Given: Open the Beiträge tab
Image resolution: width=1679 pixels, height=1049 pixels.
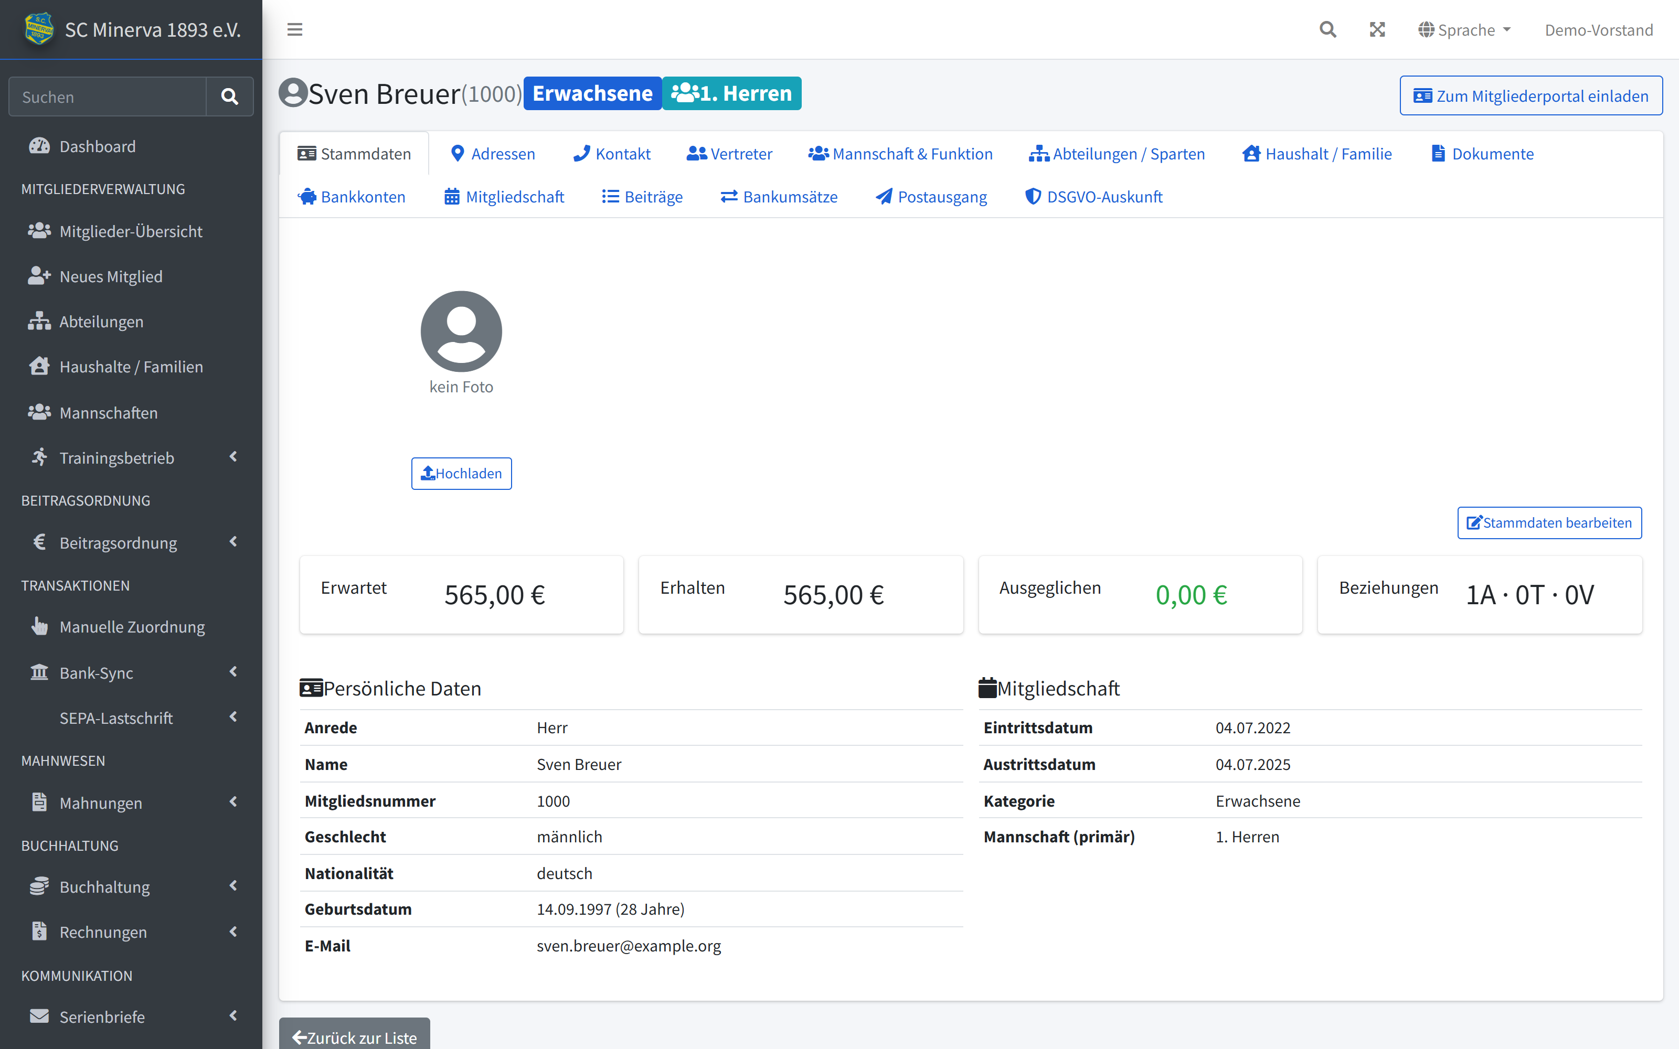Looking at the screenshot, I should tap(642, 196).
